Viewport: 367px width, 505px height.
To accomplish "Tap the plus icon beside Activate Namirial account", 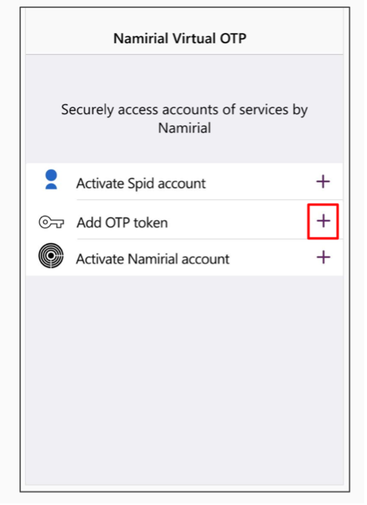I will 323,257.
